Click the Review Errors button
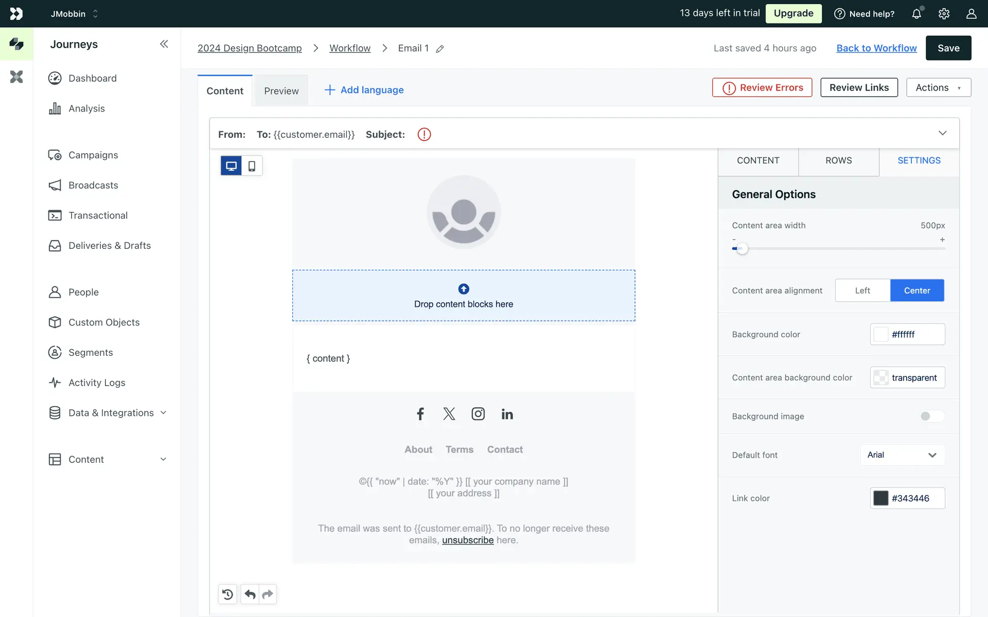This screenshot has height=617, width=988. pos(762,87)
